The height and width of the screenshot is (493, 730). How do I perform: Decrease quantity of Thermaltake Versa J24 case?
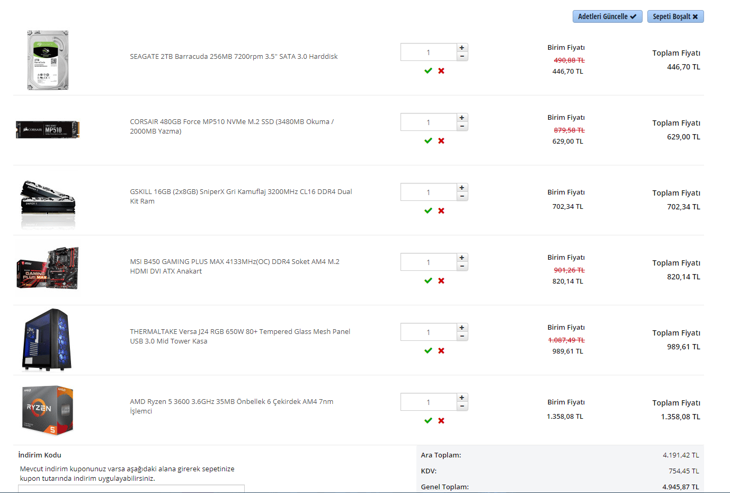tap(462, 336)
